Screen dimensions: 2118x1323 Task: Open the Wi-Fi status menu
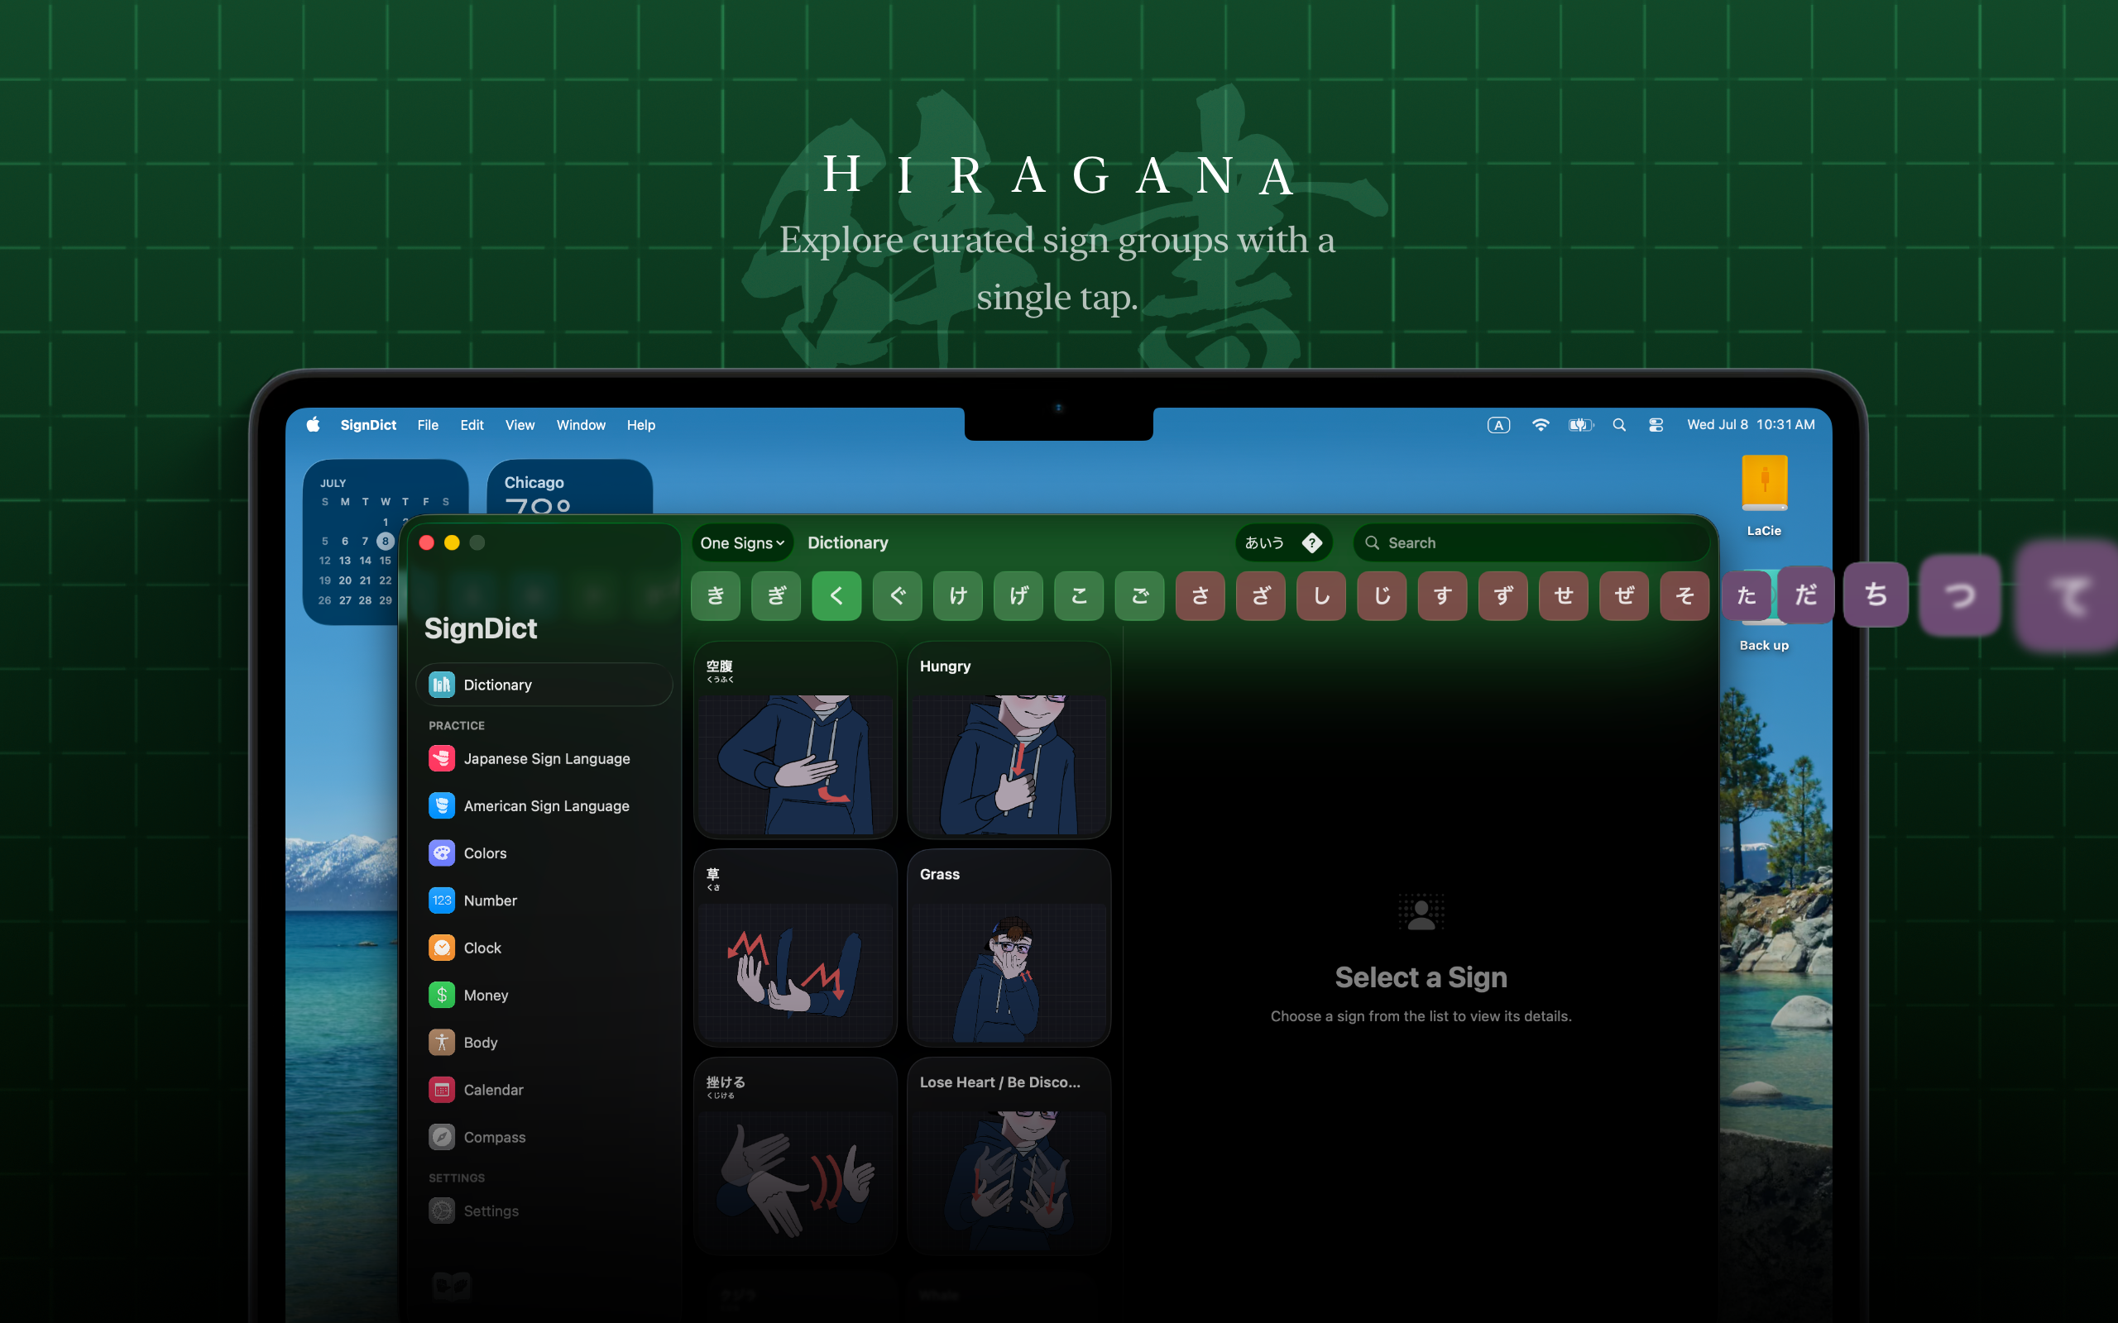[1541, 424]
